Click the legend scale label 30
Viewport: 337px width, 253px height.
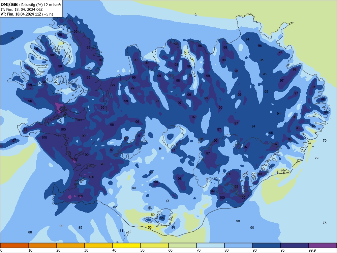[86, 250]
